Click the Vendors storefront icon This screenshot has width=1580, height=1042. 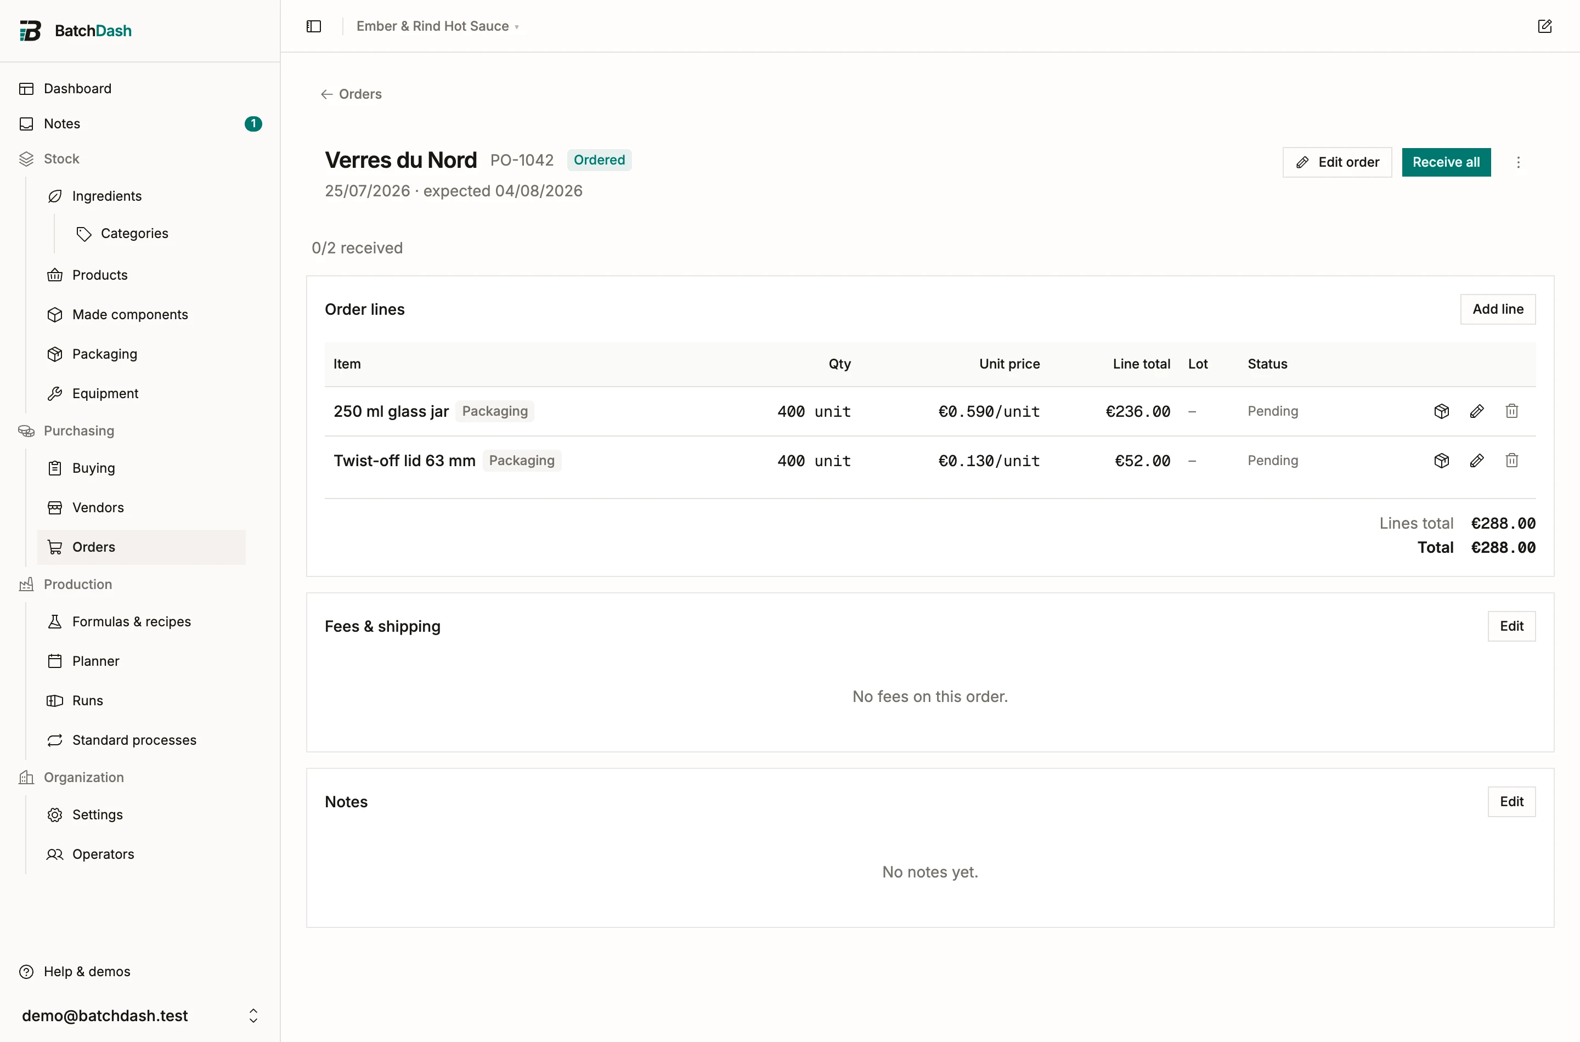click(55, 508)
